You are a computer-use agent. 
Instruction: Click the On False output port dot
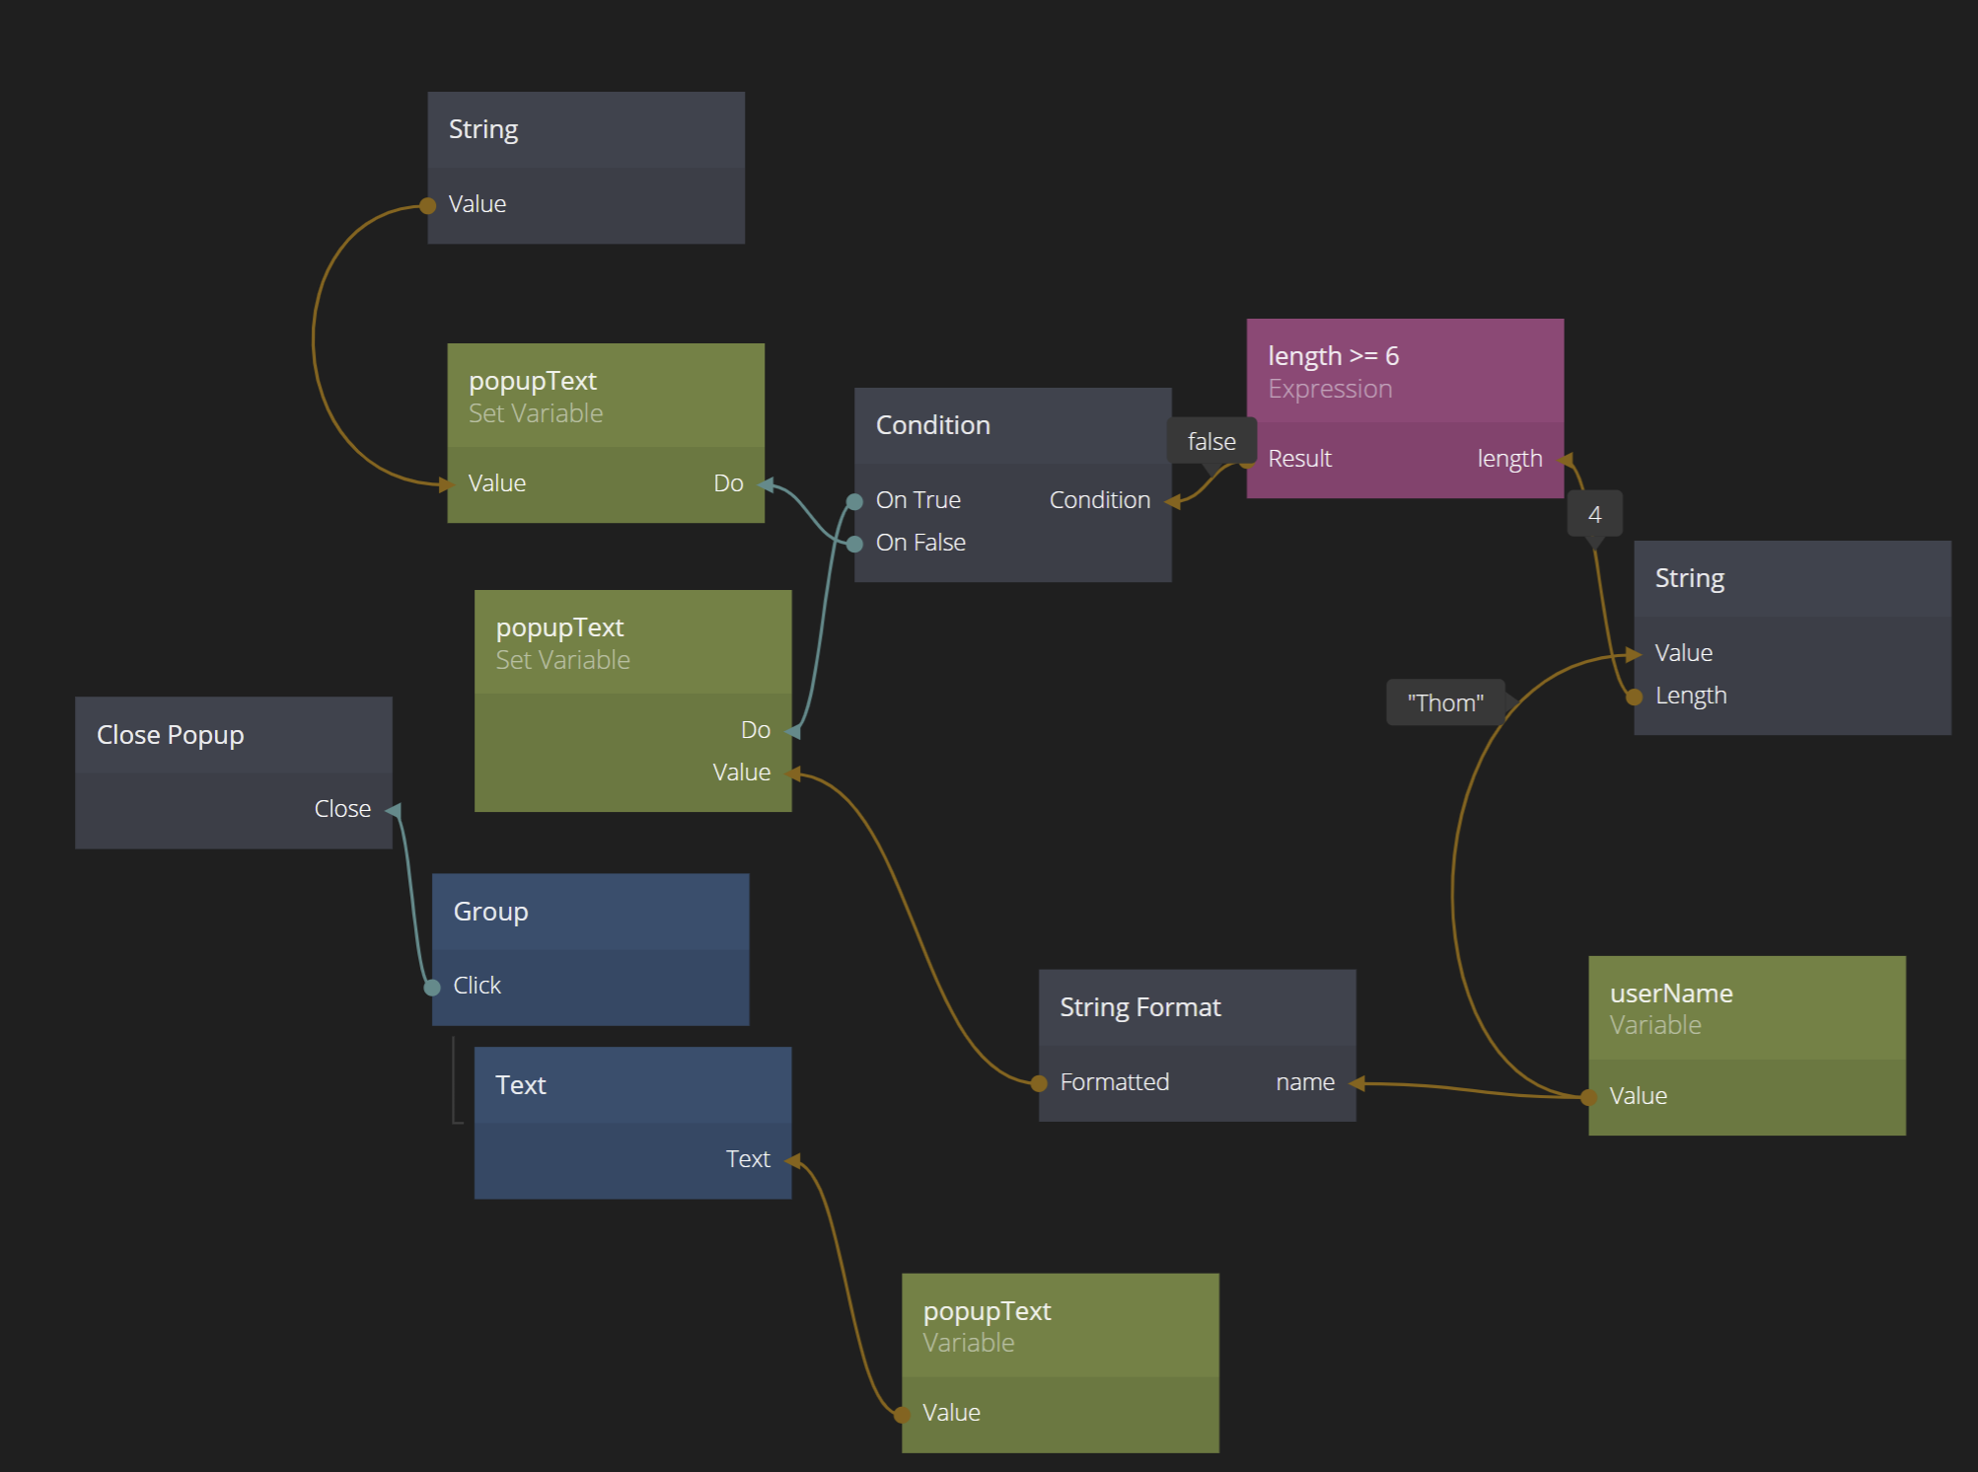coord(855,544)
